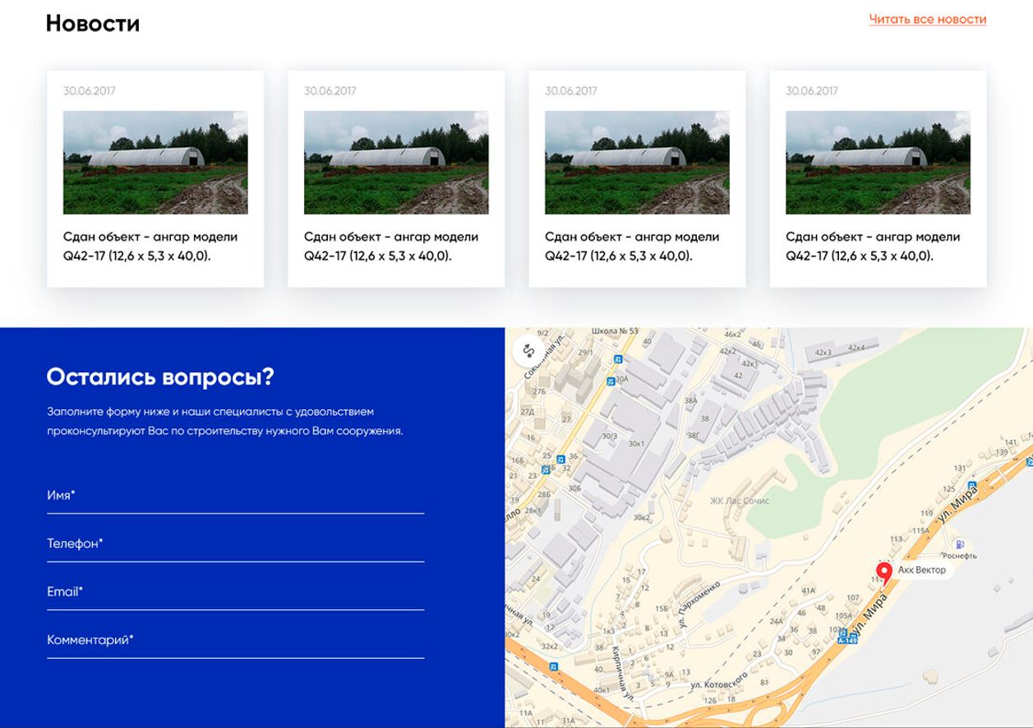The image size is (1033, 728).
Task: Click building number '81' on map
Action: point(764,683)
